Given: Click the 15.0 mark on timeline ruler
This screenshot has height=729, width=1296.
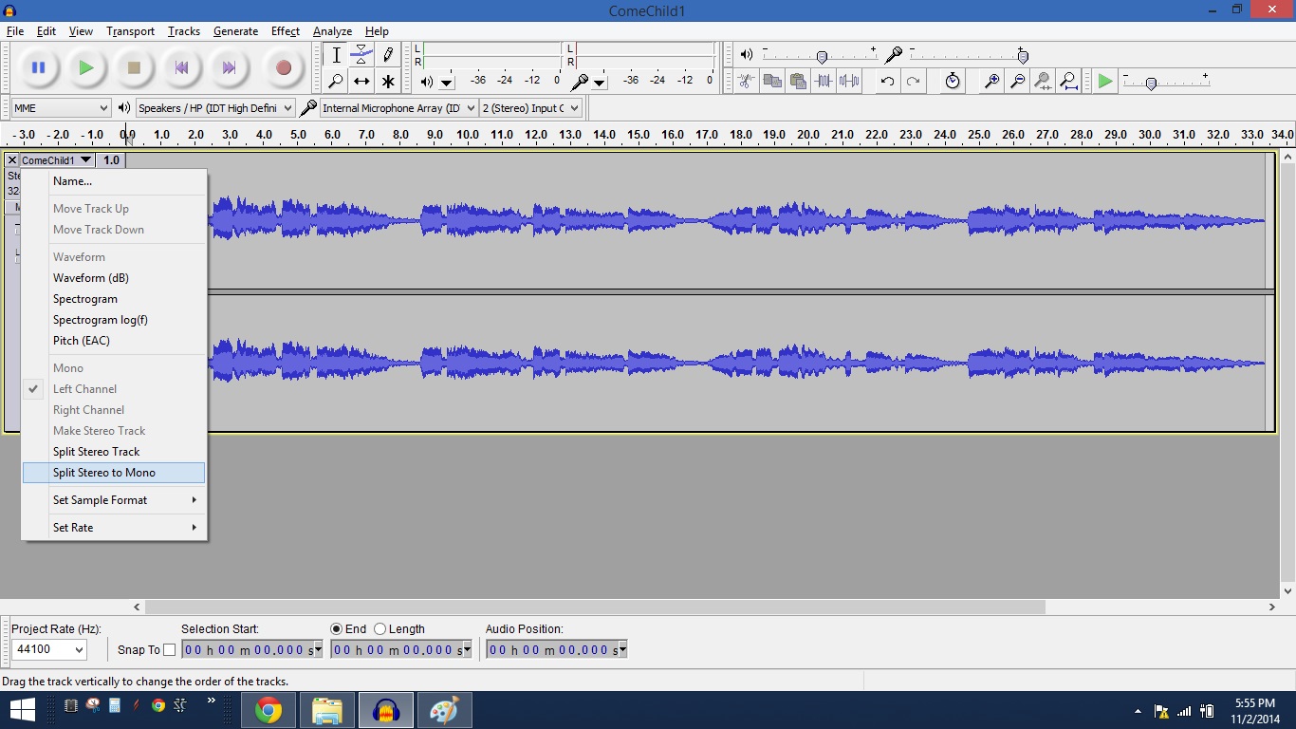Looking at the screenshot, I should (638, 135).
